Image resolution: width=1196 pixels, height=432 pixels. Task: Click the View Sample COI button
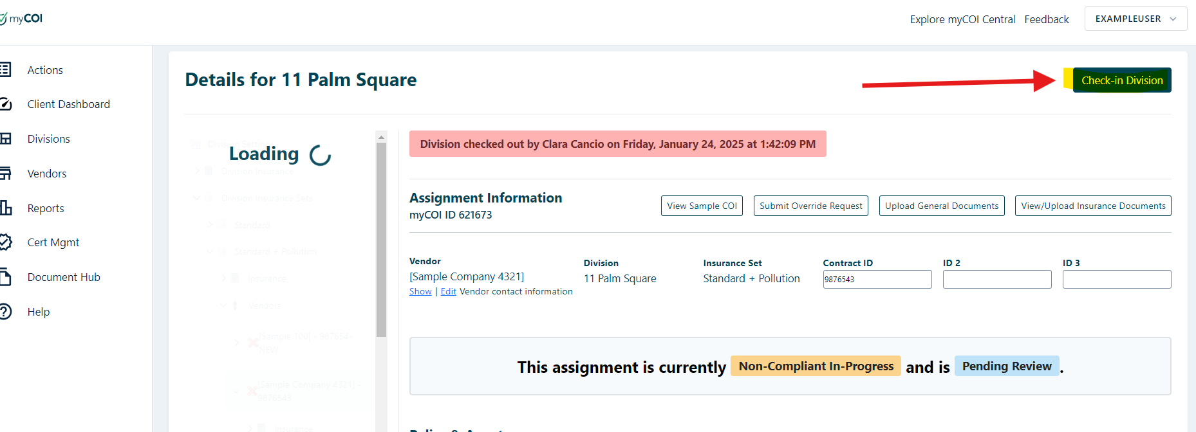coord(702,206)
